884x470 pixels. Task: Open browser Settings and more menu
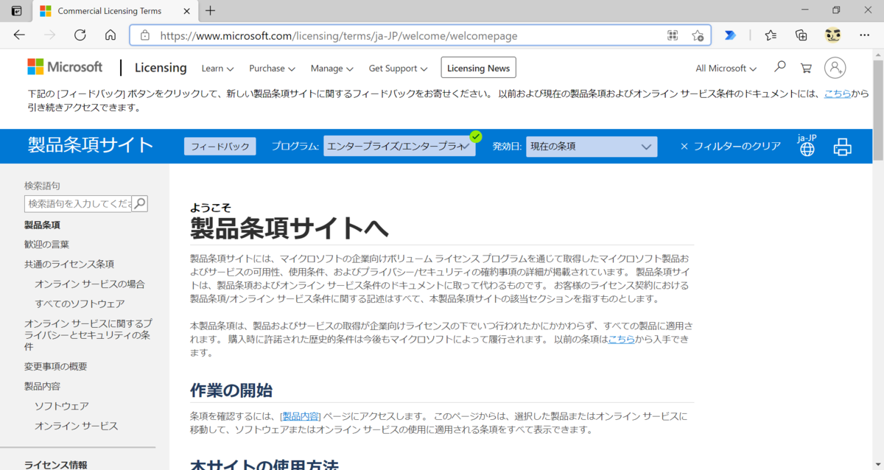click(x=864, y=35)
